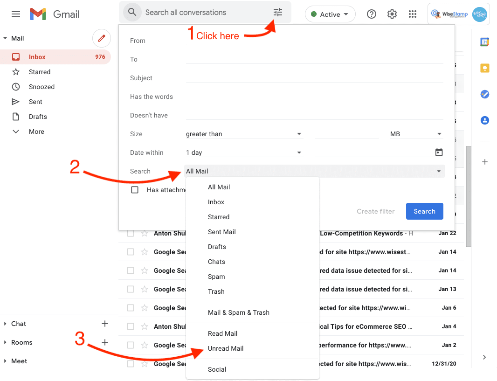This screenshot has width=497, height=381.
Task: Open Google Calendar side panel icon
Action: pyautogui.click(x=484, y=42)
